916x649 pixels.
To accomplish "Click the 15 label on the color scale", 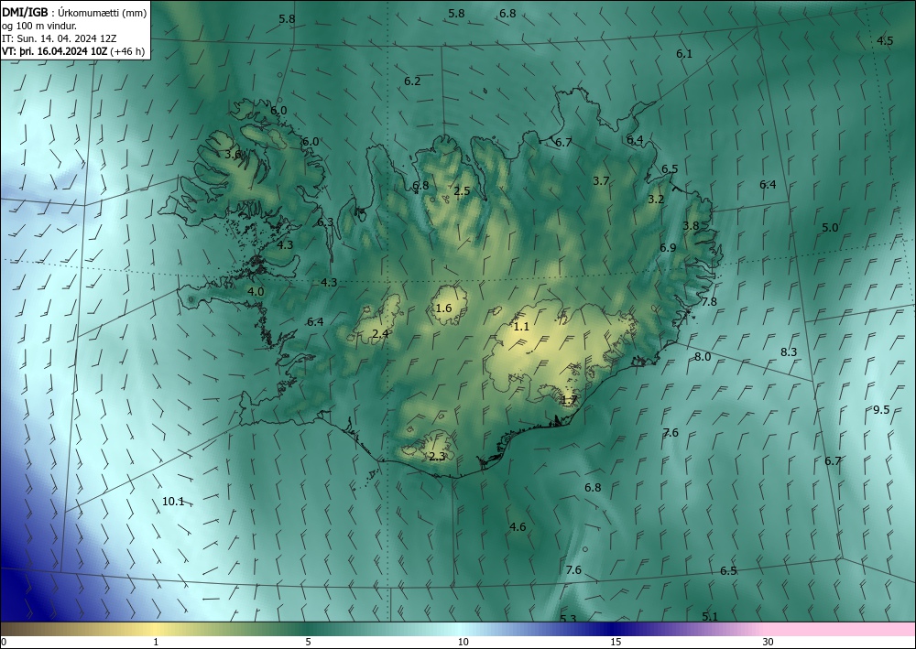I will pyautogui.click(x=616, y=642).
